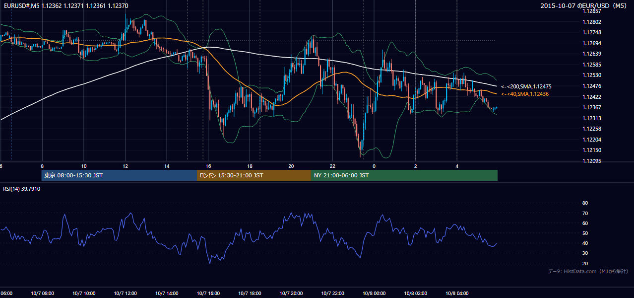Viewport: 634px width, 298px height.
Task: Click price level 1.12748 on axis
Action: [592, 32]
